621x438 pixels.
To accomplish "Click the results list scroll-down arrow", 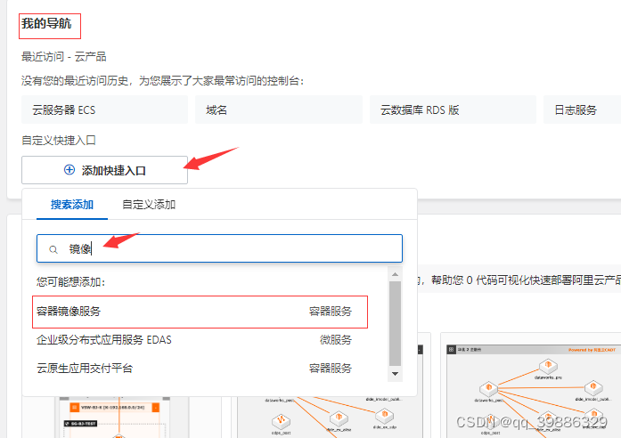I will (395, 374).
